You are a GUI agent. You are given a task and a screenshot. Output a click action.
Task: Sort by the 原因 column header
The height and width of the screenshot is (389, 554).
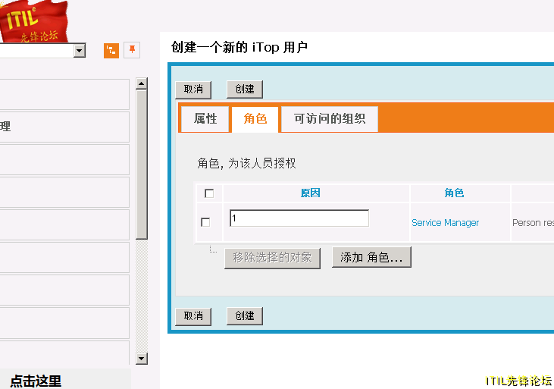click(311, 193)
